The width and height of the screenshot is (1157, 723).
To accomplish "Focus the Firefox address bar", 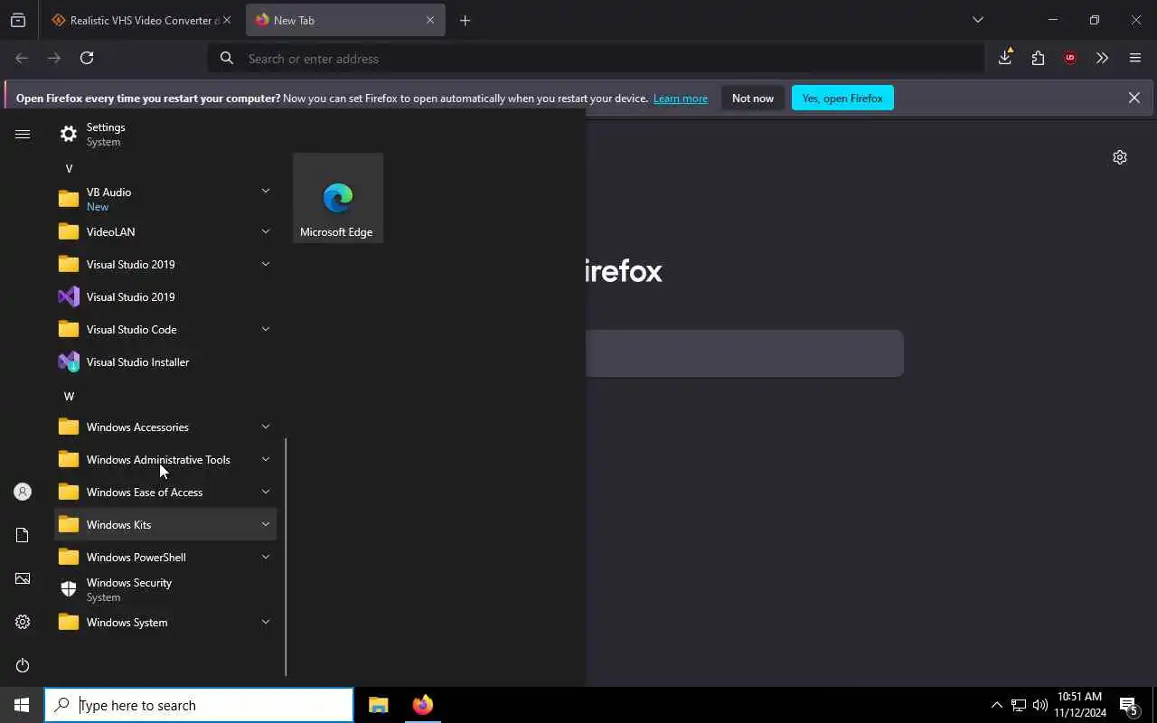I will (597, 58).
